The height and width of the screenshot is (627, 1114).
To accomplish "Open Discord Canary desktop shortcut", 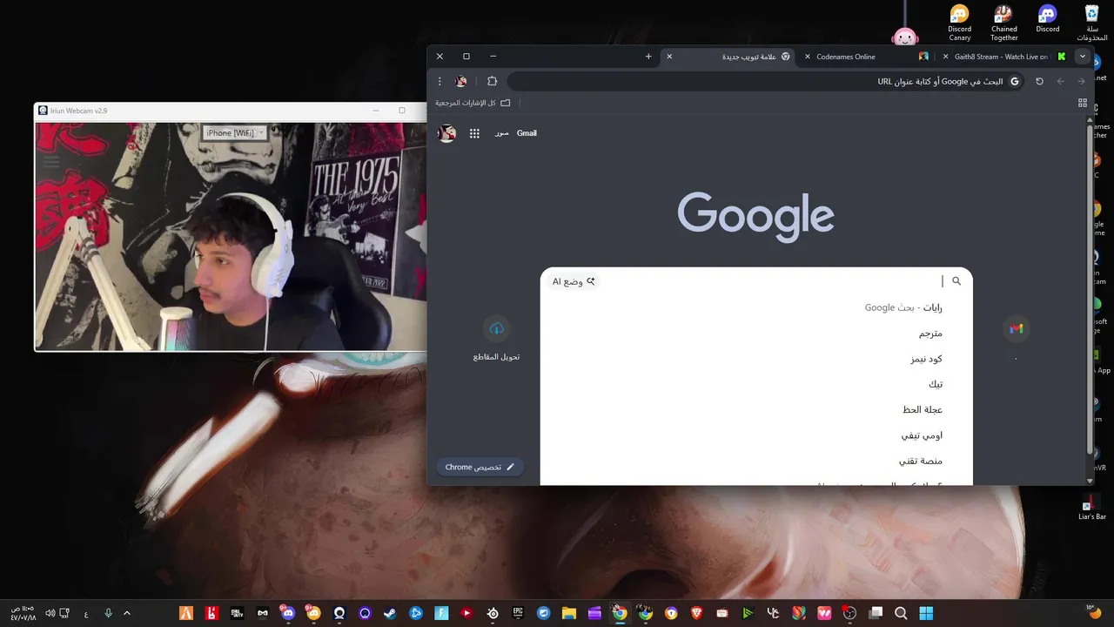I will click(x=959, y=23).
